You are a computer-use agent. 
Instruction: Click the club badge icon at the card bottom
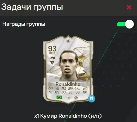click(76, 98)
